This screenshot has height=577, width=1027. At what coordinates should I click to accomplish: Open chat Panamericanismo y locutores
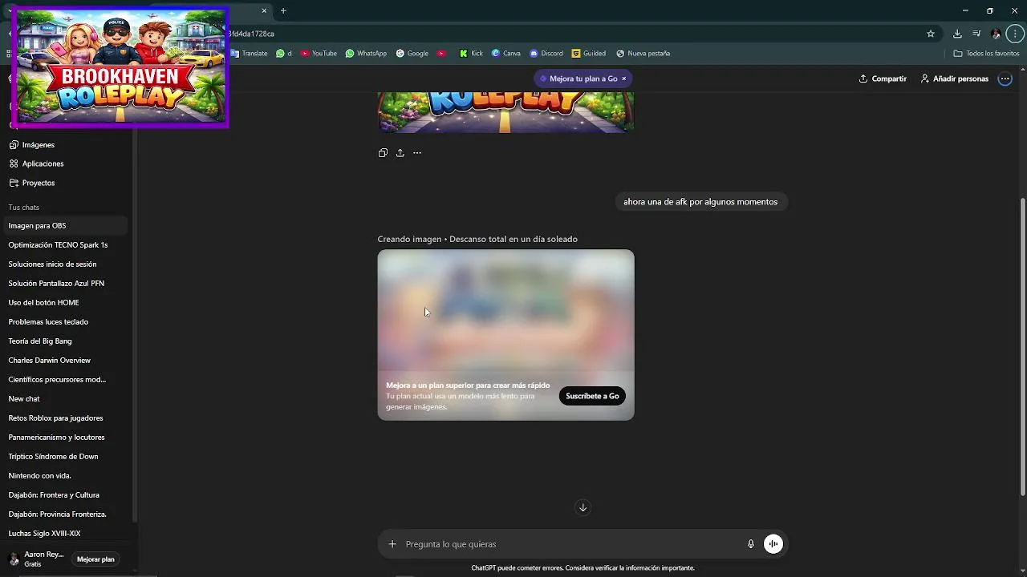67,438
